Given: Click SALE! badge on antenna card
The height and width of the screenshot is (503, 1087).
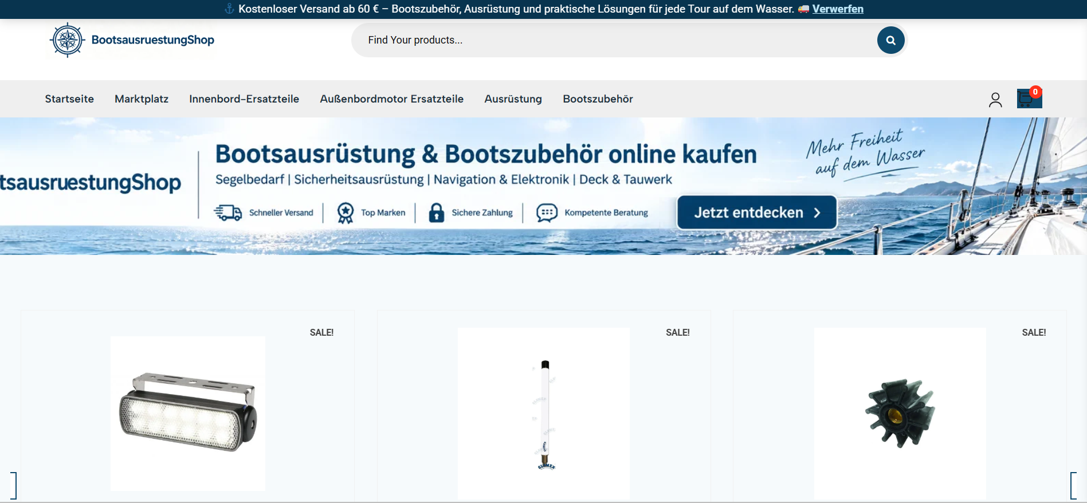Looking at the screenshot, I should (x=678, y=332).
